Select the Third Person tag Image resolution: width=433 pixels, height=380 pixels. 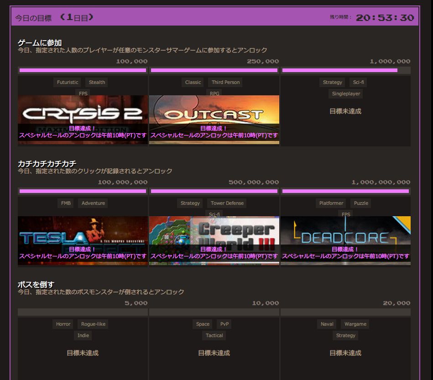point(225,82)
